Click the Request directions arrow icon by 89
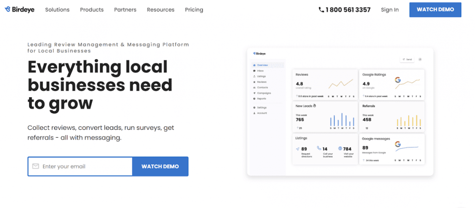475x208 pixels. tap(297, 149)
